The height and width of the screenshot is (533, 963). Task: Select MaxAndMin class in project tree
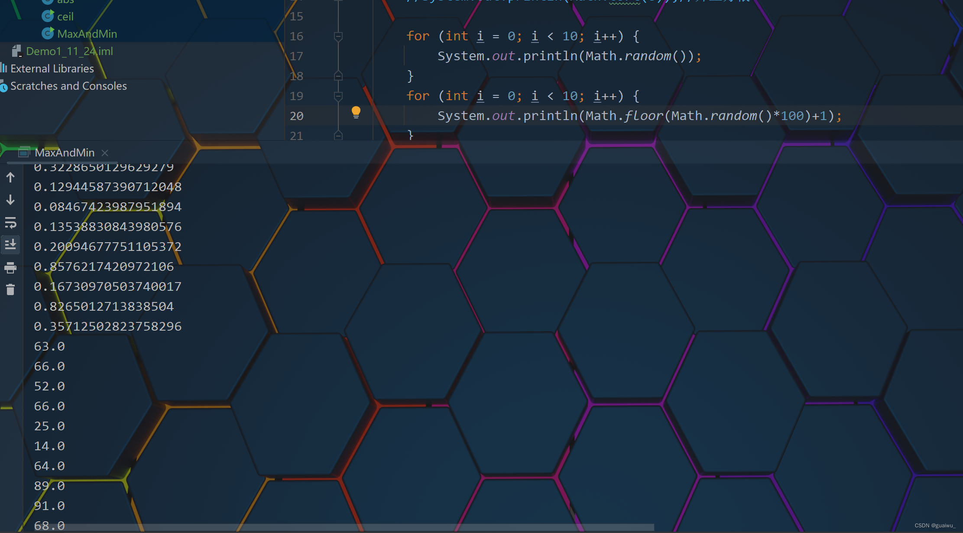[x=87, y=34]
